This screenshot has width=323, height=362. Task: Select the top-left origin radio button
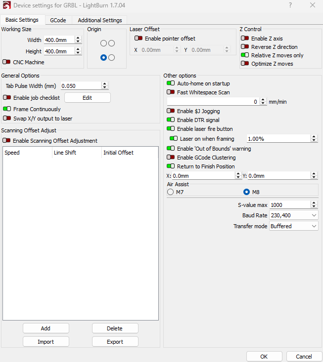(103, 43)
